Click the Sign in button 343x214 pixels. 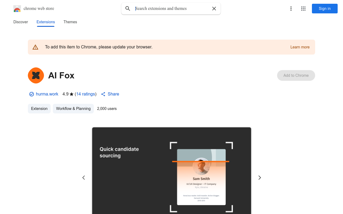(x=325, y=9)
